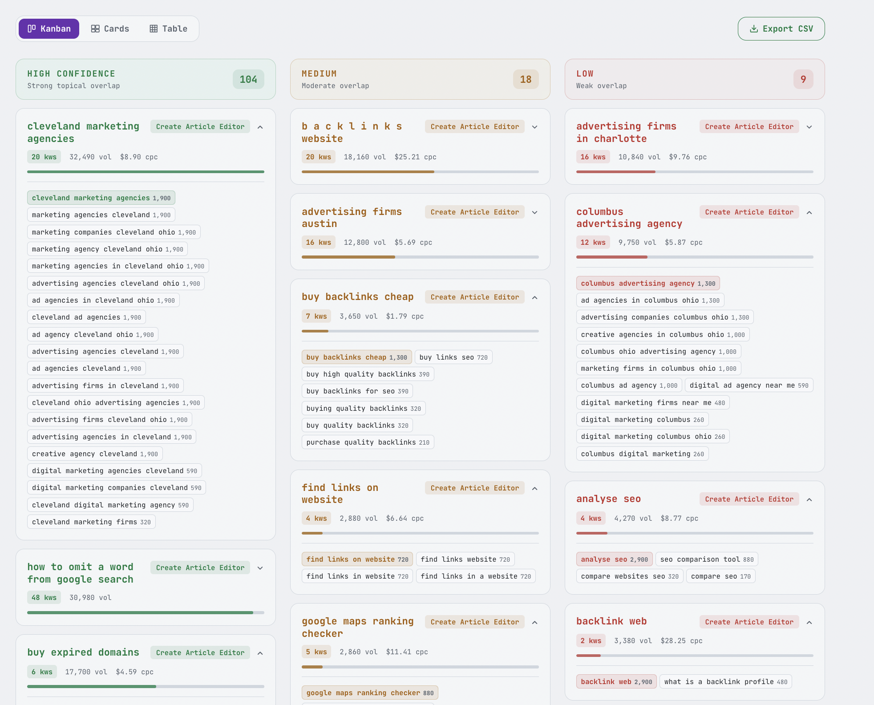Collapse columbus advertising agency cluster
This screenshot has height=705, width=874.
pos(809,212)
